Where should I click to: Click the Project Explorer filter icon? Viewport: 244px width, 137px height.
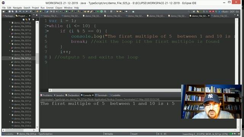pyautogui.click(x=29, y=19)
